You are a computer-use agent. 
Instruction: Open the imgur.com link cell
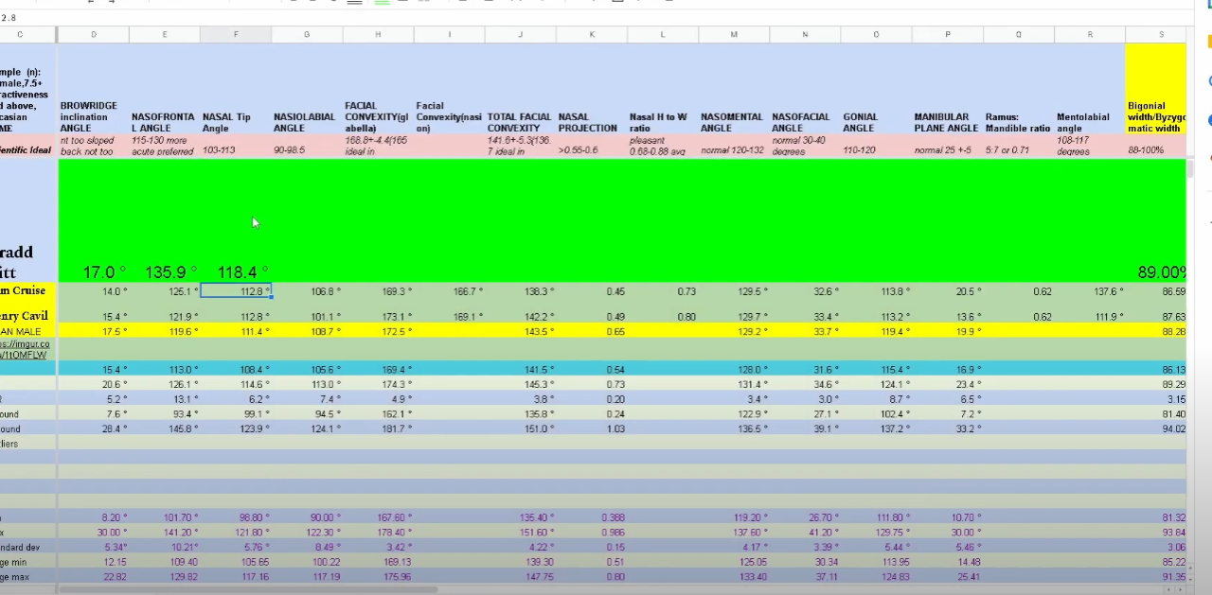pos(29,350)
